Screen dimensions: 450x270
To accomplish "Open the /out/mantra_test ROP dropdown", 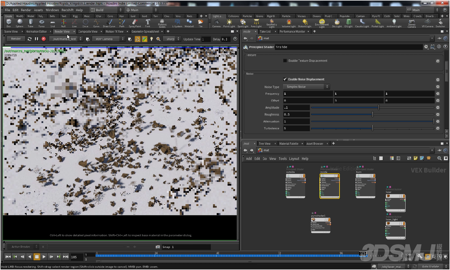I will (66, 39).
